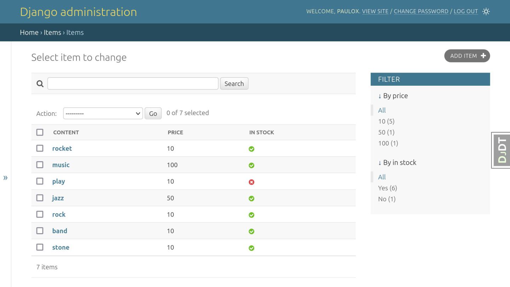510x287 pixels.
Task: Click the green in-stock icon for jazz
Action: [x=251, y=198]
